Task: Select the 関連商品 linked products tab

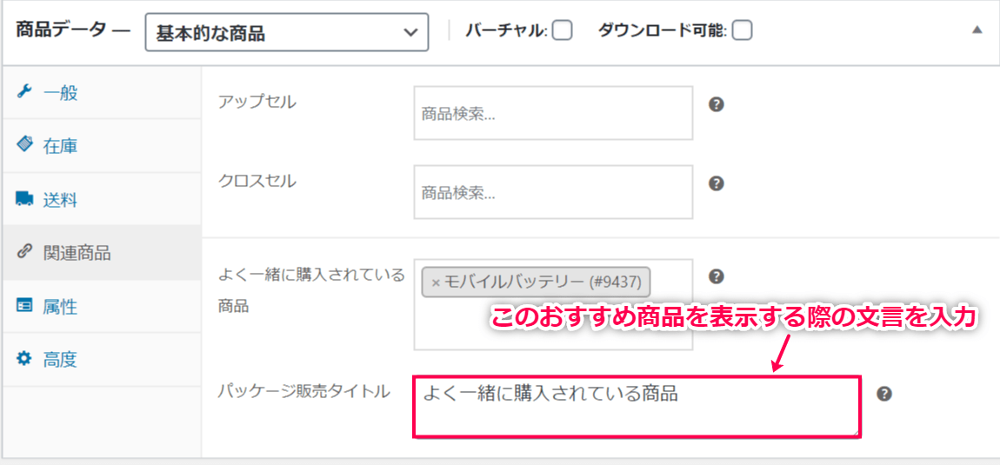Action: 102,253
